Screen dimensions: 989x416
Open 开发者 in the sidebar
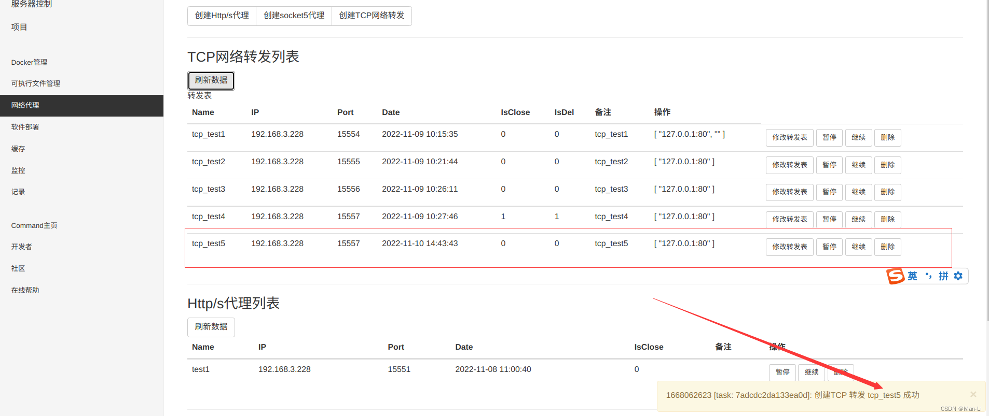click(x=22, y=247)
